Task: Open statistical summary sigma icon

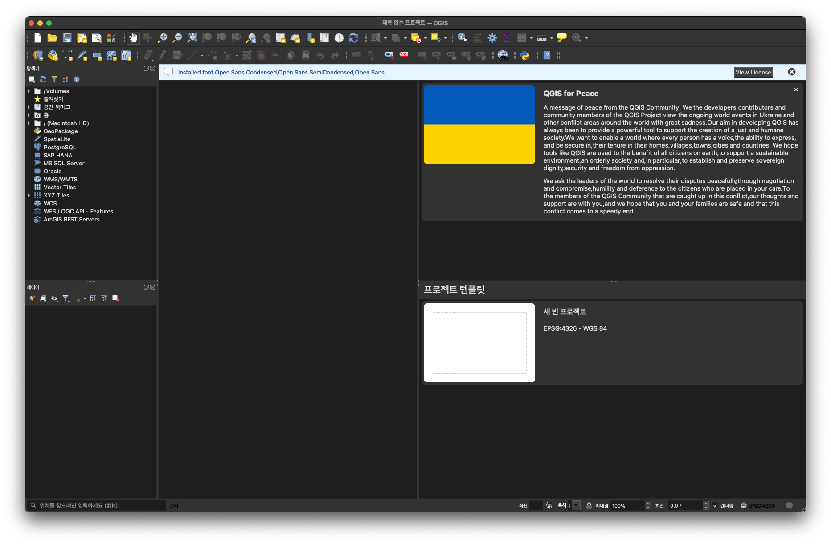Action: (507, 38)
